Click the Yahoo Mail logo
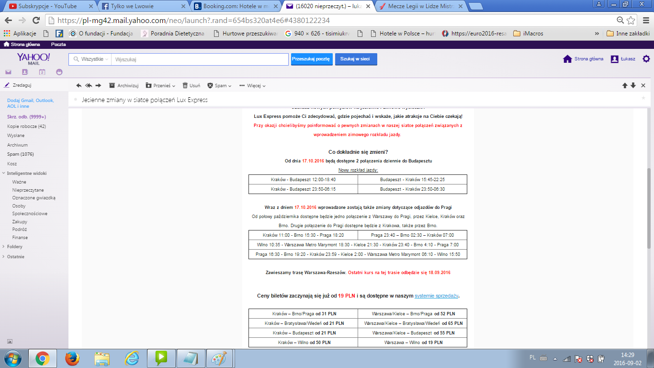Viewport: 654px width, 368px height. point(34,58)
